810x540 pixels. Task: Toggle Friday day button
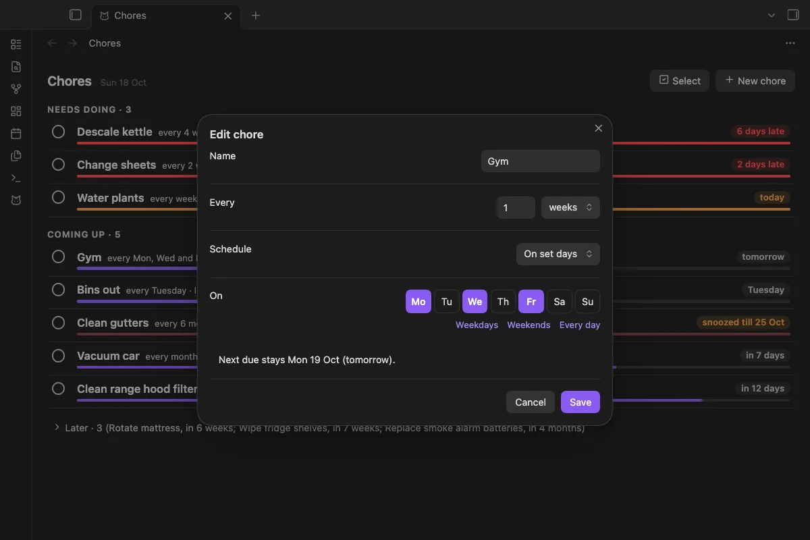(531, 302)
